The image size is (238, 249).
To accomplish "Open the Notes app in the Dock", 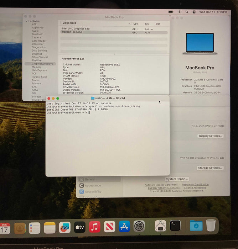I will 50,228.
